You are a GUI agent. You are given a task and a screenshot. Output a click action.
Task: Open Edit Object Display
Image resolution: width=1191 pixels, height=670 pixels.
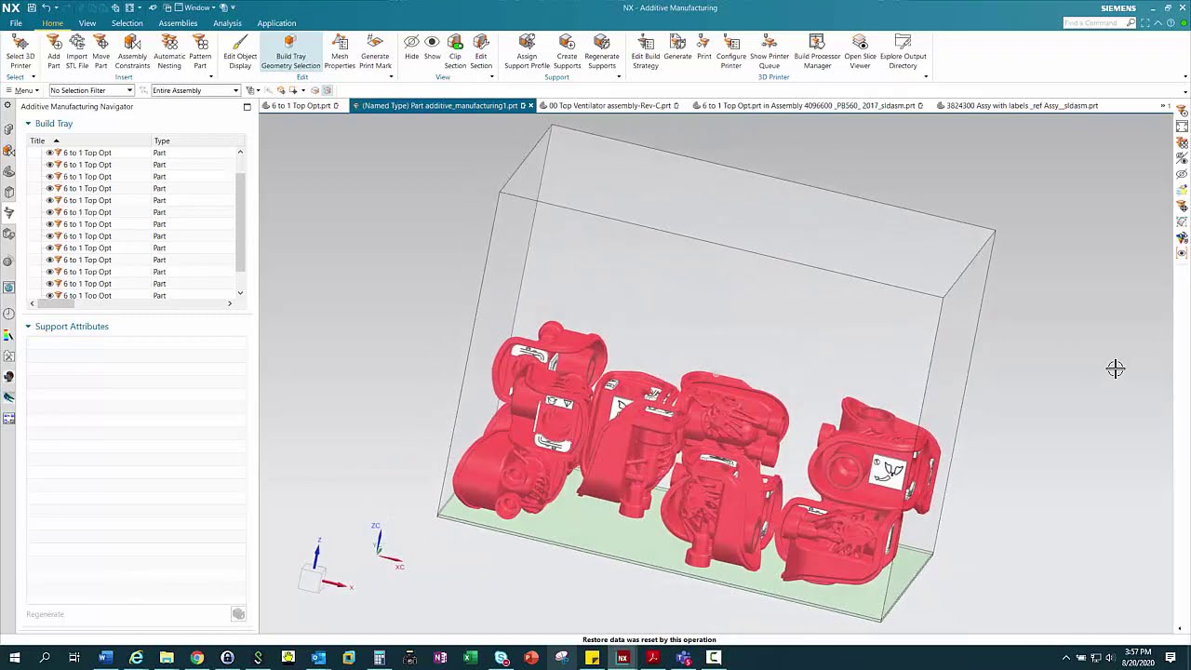[x=240, y=51]
